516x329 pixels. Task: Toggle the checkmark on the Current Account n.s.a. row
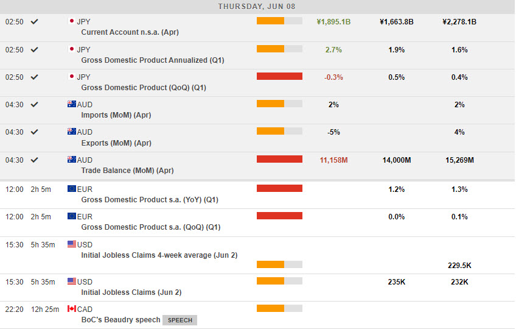[x=35, y=21]
